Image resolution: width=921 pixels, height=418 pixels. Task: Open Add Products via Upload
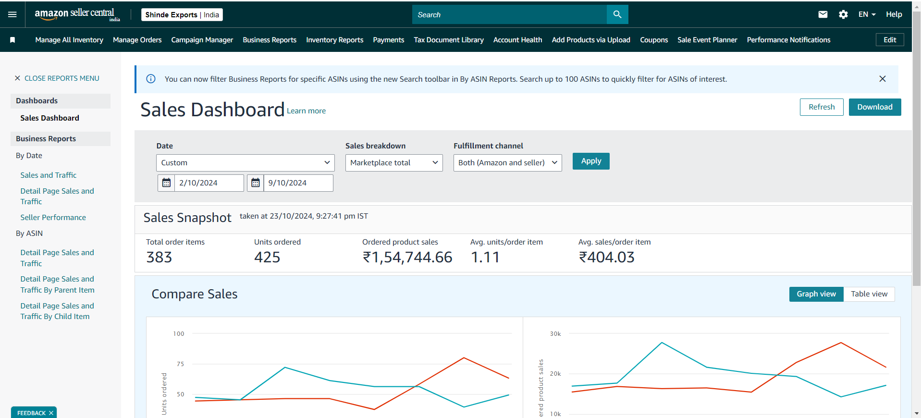tap(591, 40)
